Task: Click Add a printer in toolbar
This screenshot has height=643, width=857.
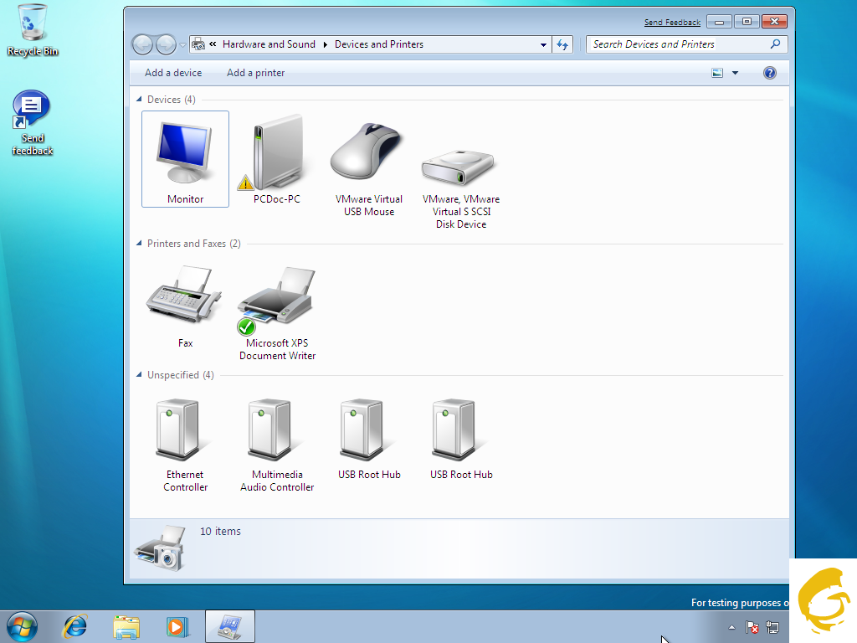Action: [x=255, y=73]
